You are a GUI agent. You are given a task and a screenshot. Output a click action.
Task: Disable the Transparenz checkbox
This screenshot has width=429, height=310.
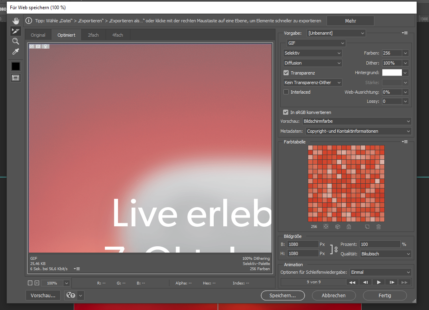(286, 73)
